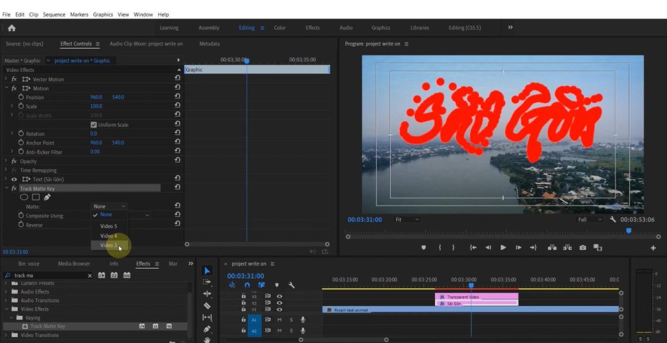Select the Pen tool in tools panel

(207, 329)
